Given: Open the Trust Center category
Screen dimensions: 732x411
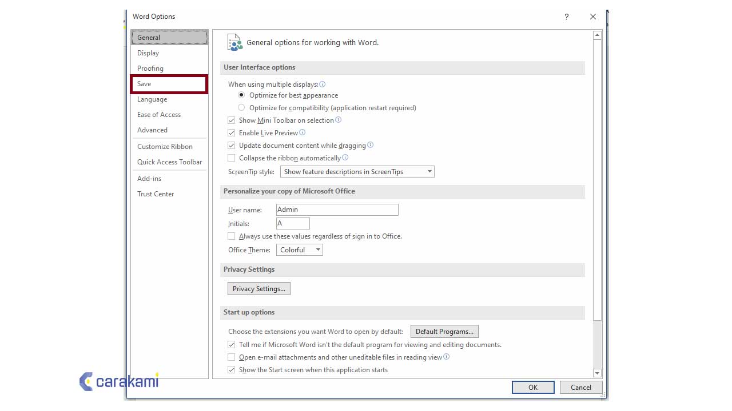Looking at the screenshot, I should click(x=169, y=194).
